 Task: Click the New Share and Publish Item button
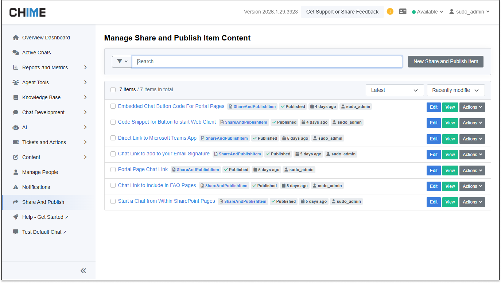(x=446, y=61)
